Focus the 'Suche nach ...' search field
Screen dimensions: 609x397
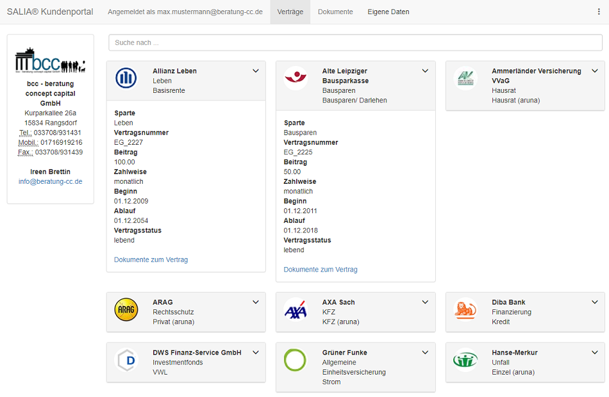(355, 43)
